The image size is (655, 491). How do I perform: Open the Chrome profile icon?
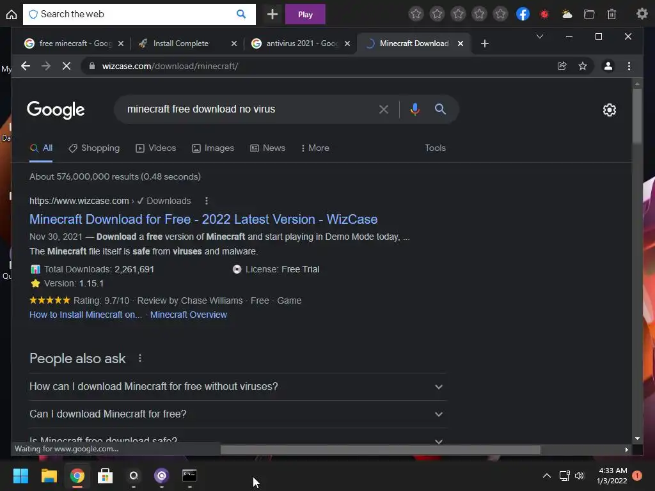click(608, 66)
